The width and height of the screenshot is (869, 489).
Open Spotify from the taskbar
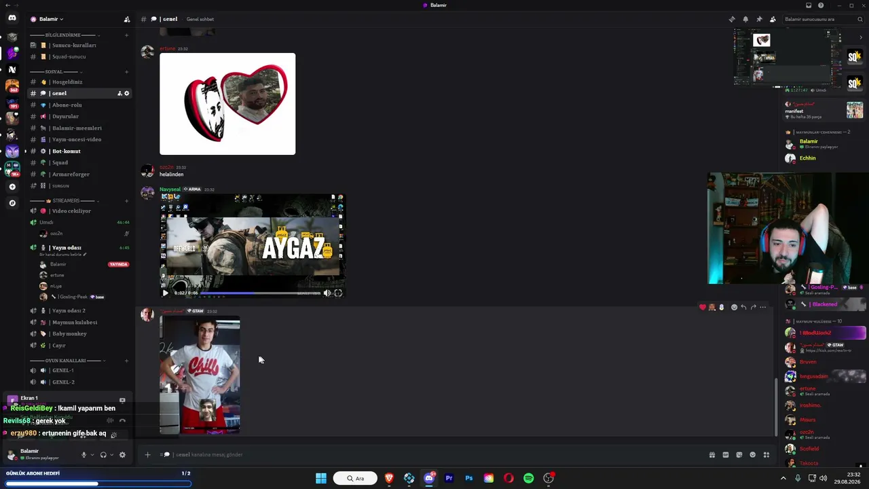coord(529,478)
